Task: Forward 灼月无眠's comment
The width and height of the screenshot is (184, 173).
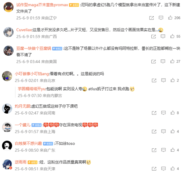Action: click(154, 113)
